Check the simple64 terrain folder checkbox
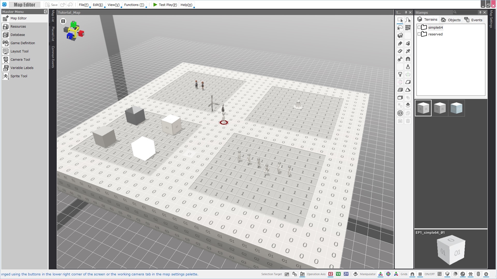The height and width of the screenshot is (279, 497). click(420, 27)
